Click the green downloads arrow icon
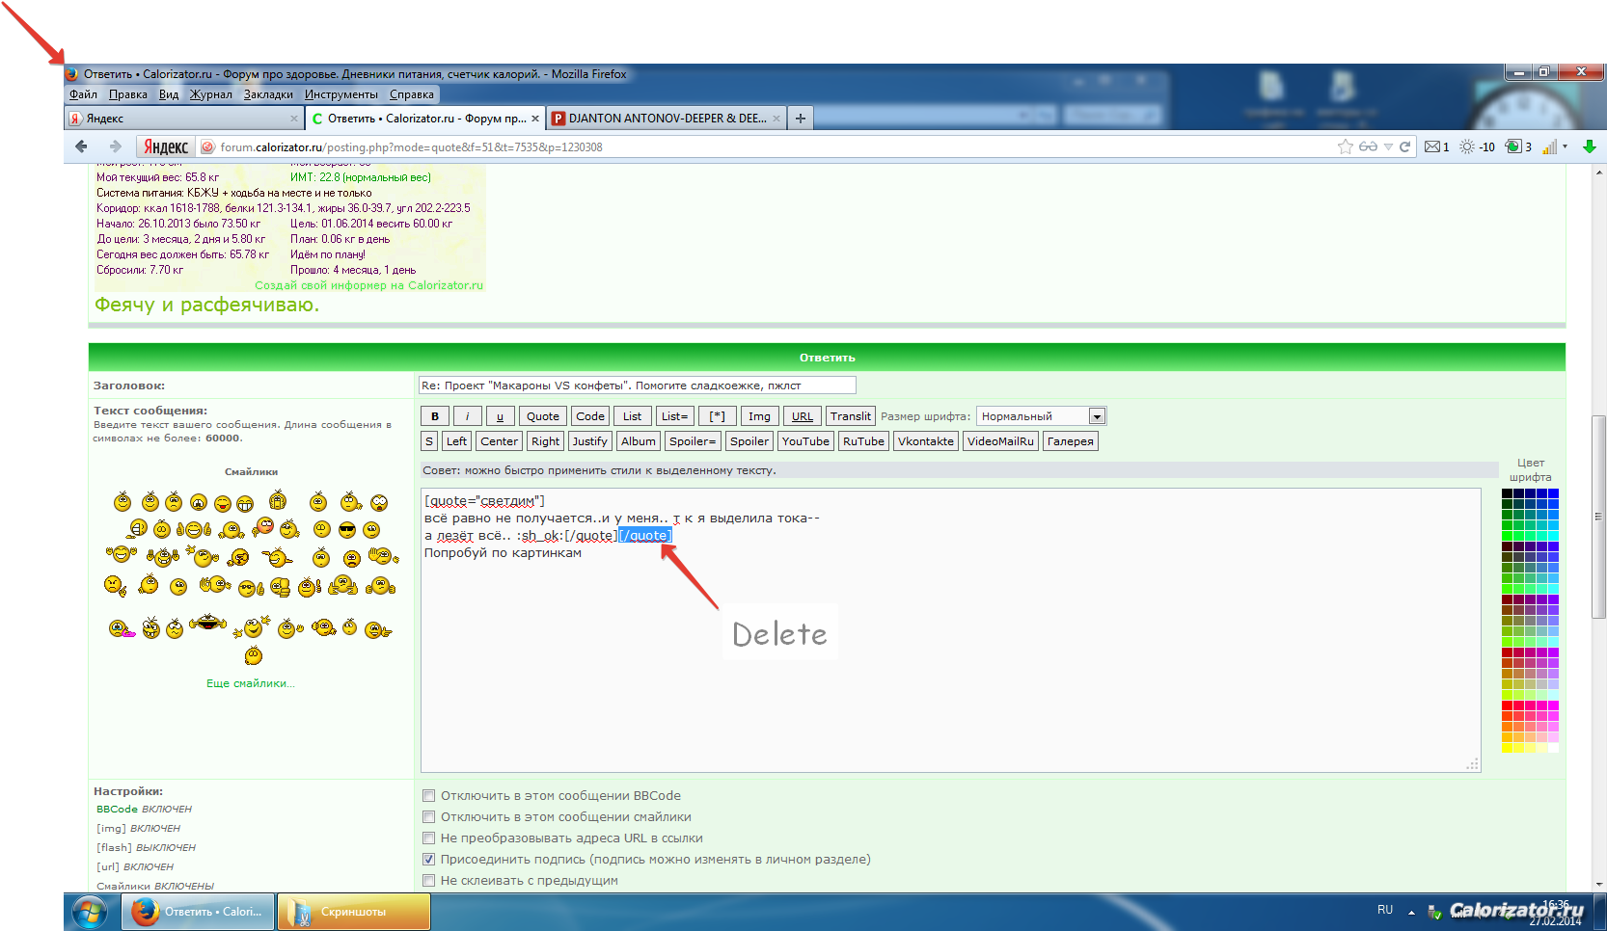Viewport: 1607px width, 931px height. (x=1589, y=146)
